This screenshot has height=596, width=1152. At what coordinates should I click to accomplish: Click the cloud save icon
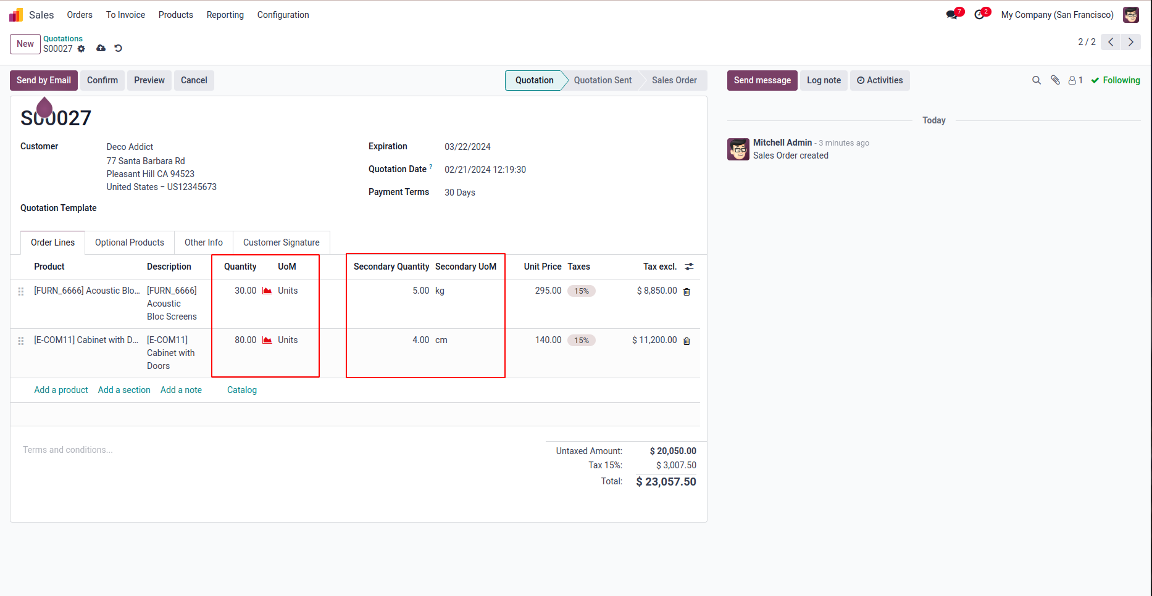tap(101, 48)
